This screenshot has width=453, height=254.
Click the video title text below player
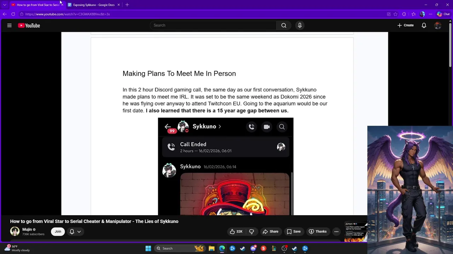(94, 221)
